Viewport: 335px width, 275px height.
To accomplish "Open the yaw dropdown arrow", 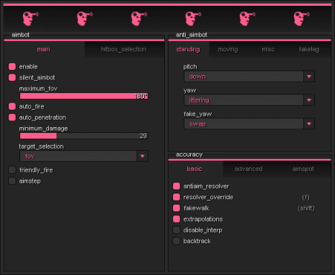I will coord(309,100).
